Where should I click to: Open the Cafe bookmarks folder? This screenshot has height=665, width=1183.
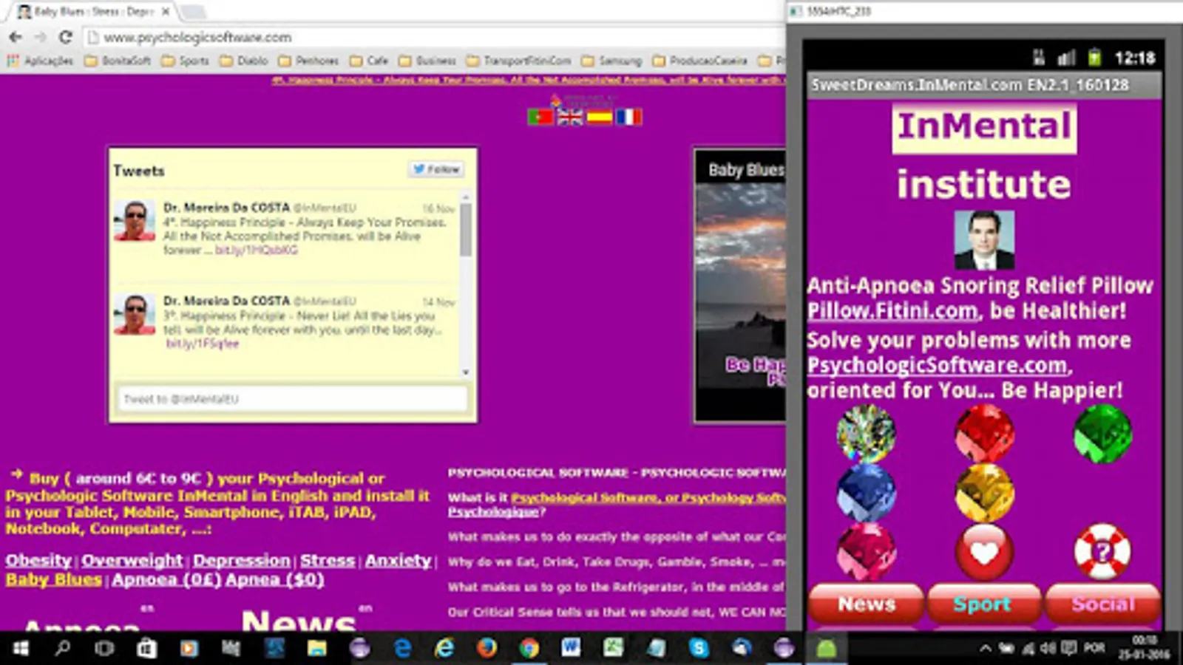click(369, 61)
